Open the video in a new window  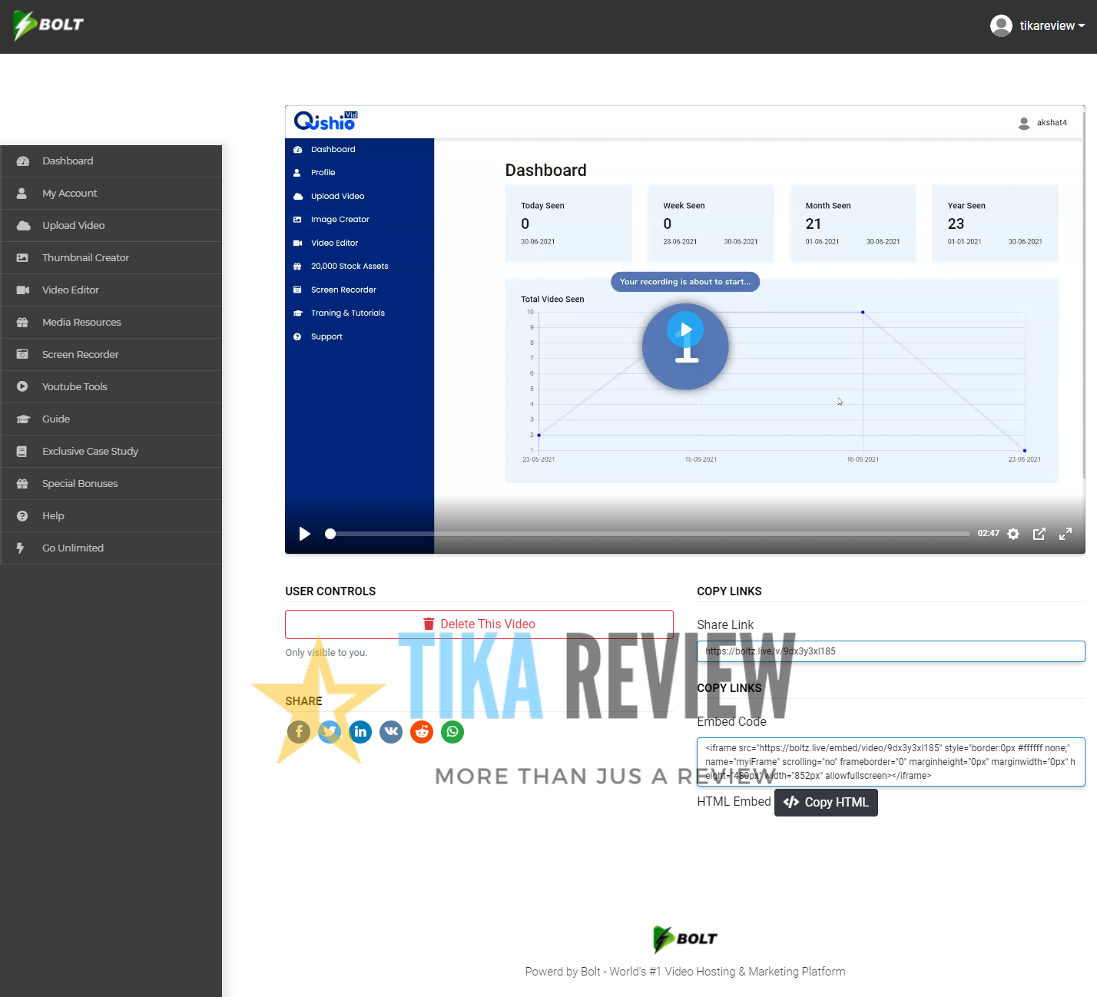pos(1039,534)
